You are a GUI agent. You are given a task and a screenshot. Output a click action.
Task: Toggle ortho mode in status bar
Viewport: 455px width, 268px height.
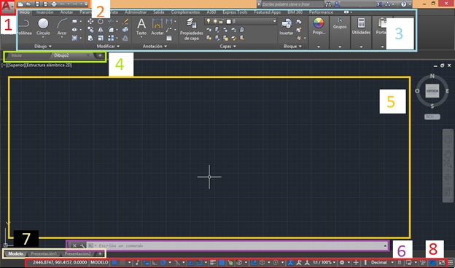click(155, 262)
